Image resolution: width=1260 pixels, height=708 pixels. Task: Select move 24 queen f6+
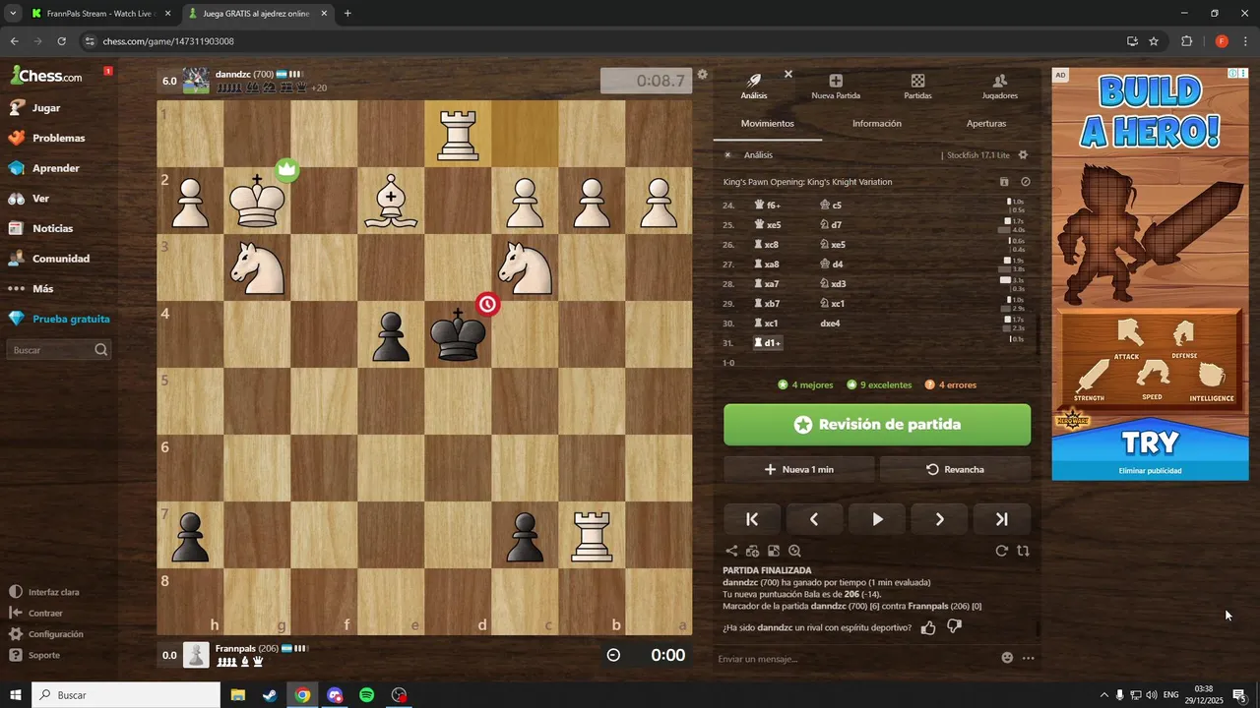point(767,206)
